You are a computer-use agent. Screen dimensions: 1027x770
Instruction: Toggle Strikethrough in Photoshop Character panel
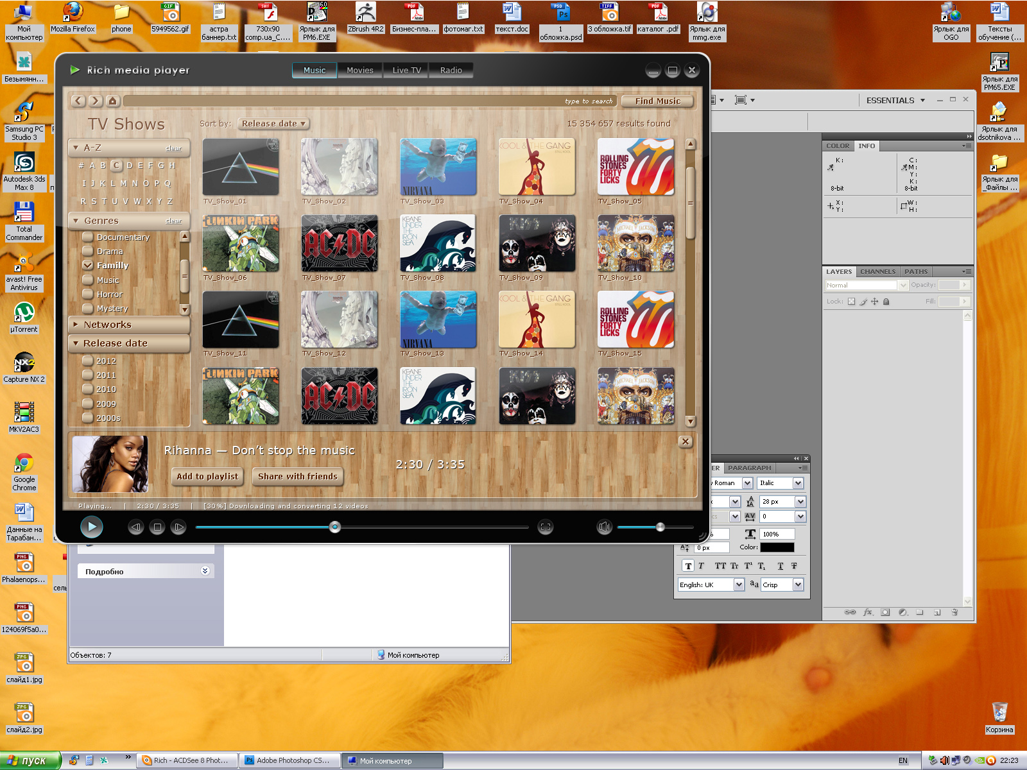tap(794, 566)
